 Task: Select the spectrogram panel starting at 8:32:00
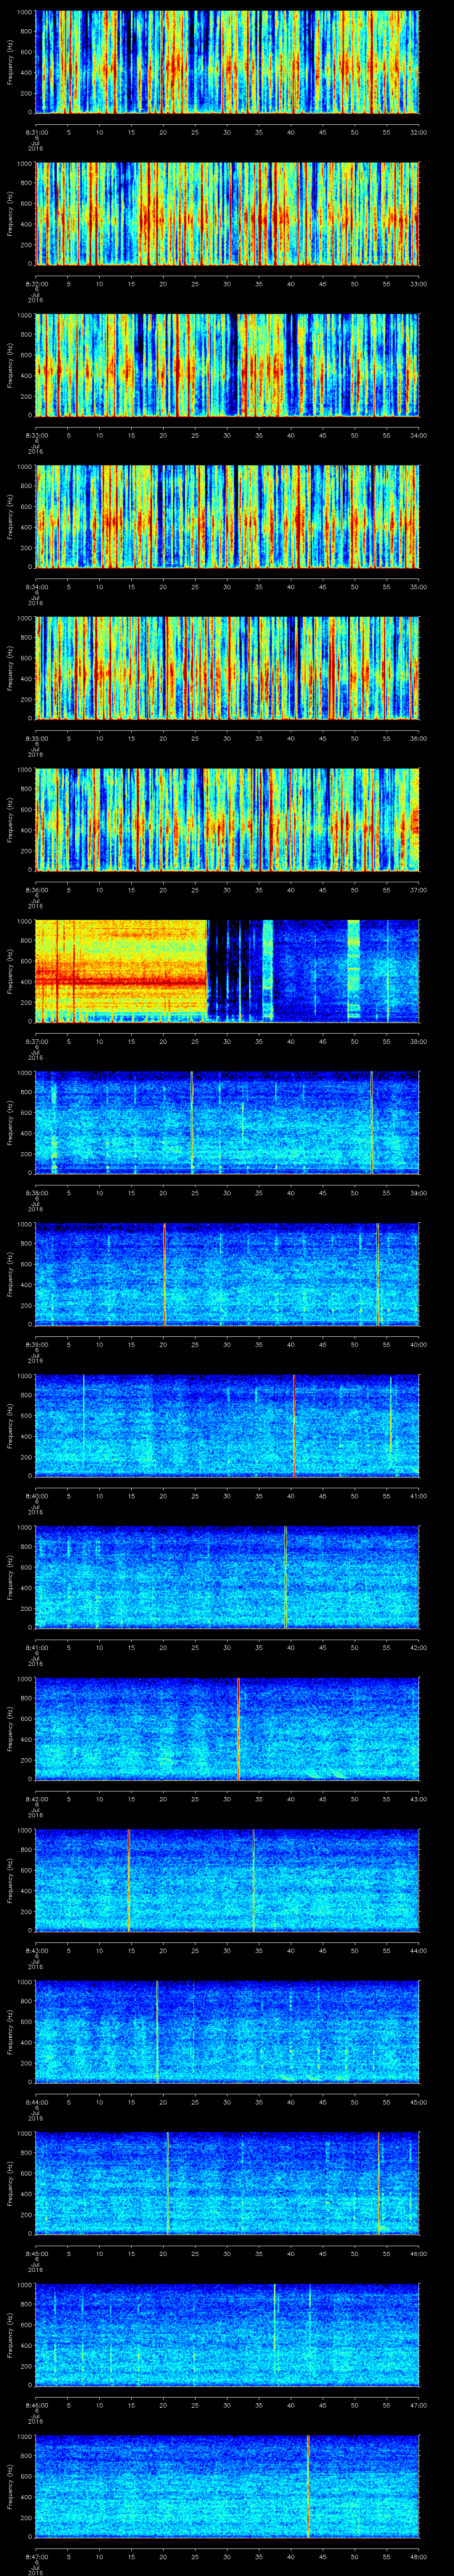pyautogui.click(x=227, y=213)
